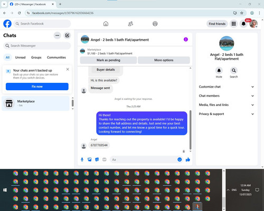Click the message '6787769544'
Image resolution: width=264 pixels, height=211 pixels.
click(99, 145)
